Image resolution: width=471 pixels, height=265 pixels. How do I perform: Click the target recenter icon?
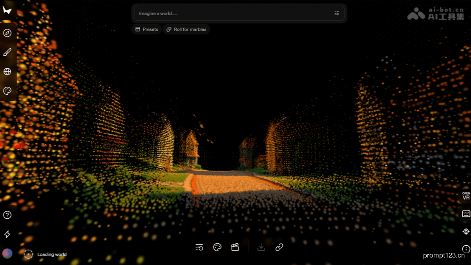click(x=466, y=231)
